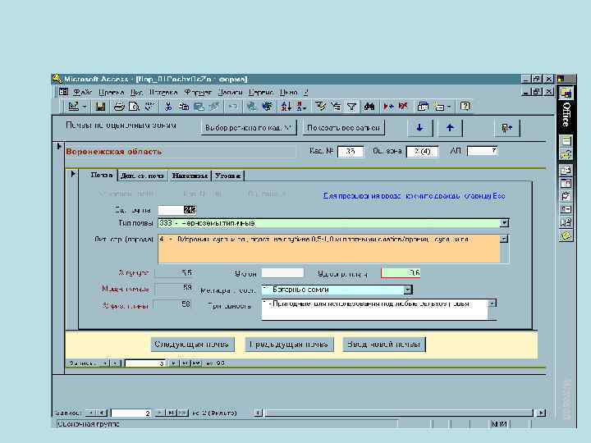Click the Кад. № field showing 35
The image size is (591, 443).
350,152
